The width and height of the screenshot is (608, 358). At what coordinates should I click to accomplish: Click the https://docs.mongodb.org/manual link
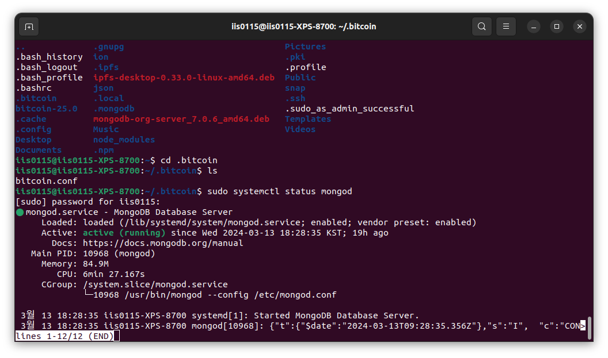click(163, 243)
